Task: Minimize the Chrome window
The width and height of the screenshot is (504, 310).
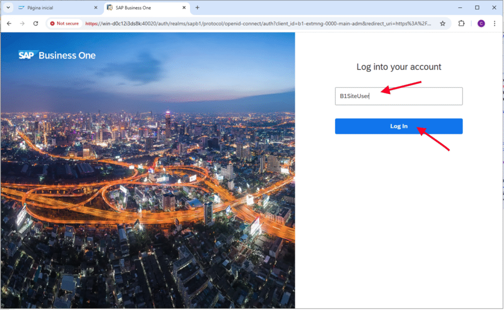Action: click(459, 8)
